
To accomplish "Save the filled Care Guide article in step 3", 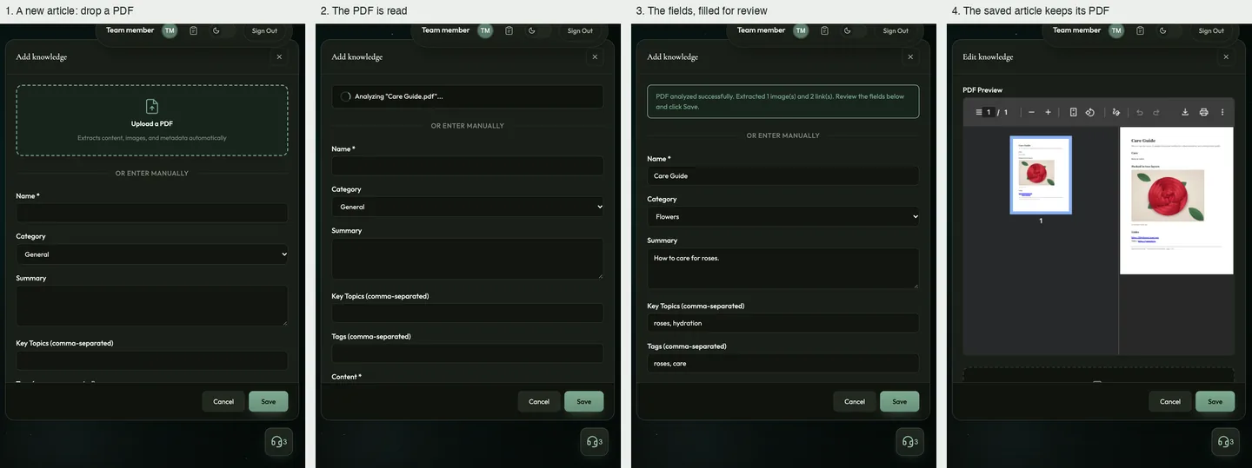I will 900,401.
